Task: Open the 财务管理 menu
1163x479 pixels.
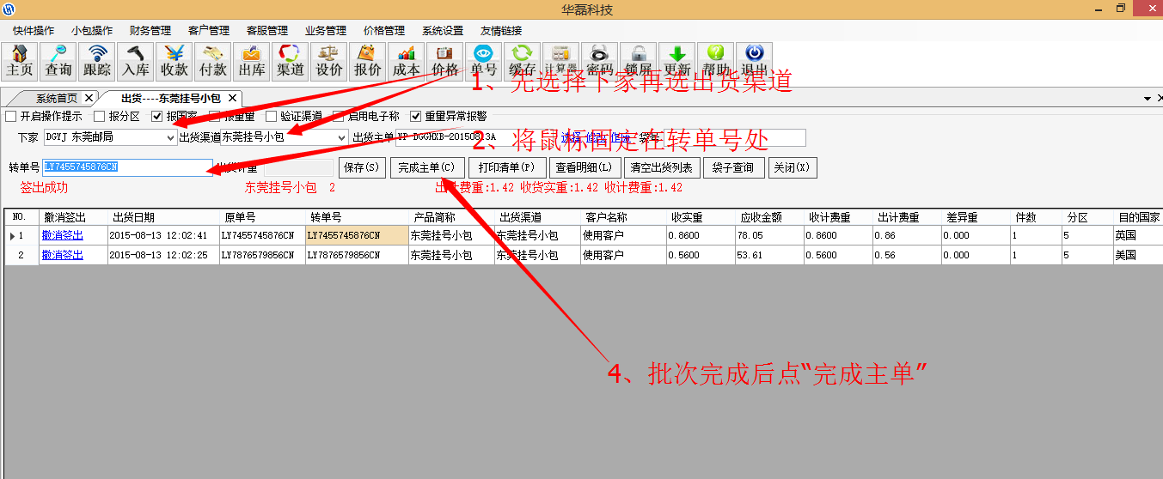Action: click(x=150, y=30)
